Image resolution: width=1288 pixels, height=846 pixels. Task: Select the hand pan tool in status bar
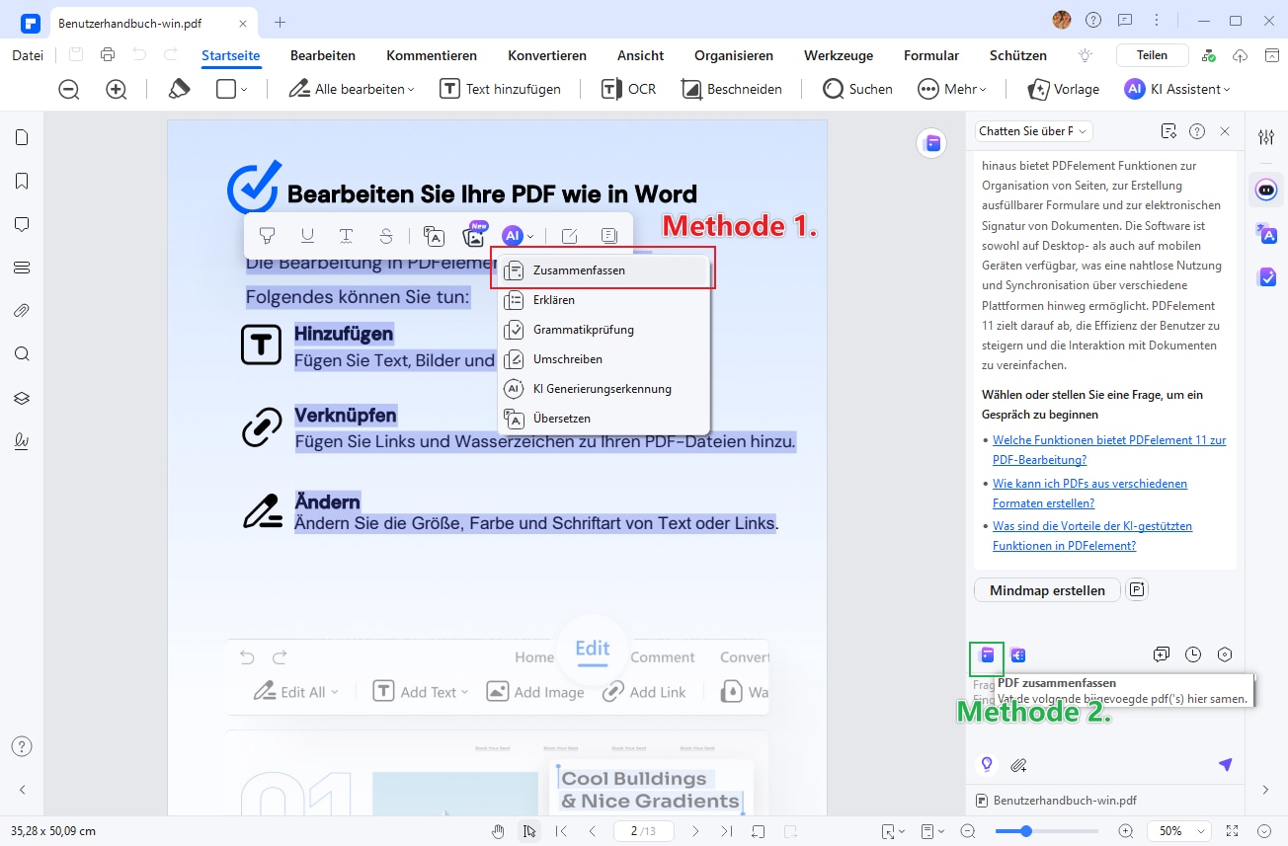click(499, 831)
